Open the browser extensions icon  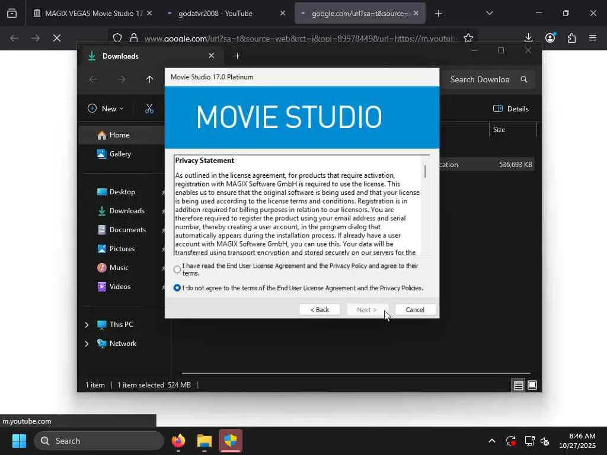(x=571, y=38)
